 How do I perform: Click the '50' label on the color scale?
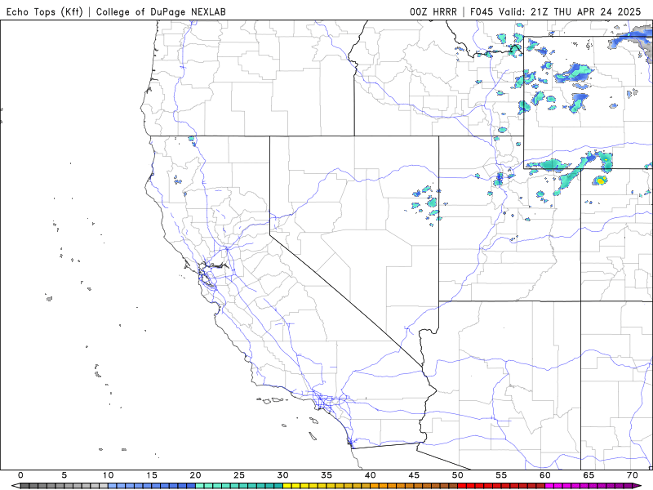pos(457,475)
